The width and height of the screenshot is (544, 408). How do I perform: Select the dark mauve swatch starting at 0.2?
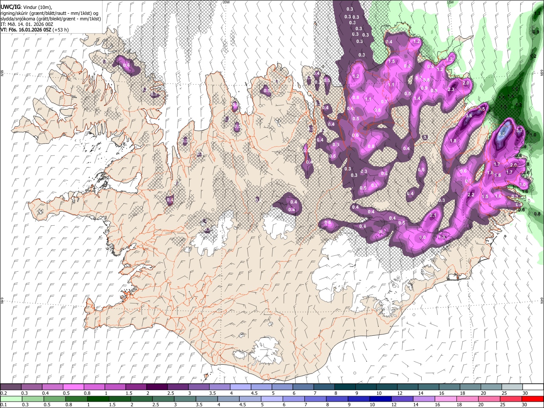11,387
